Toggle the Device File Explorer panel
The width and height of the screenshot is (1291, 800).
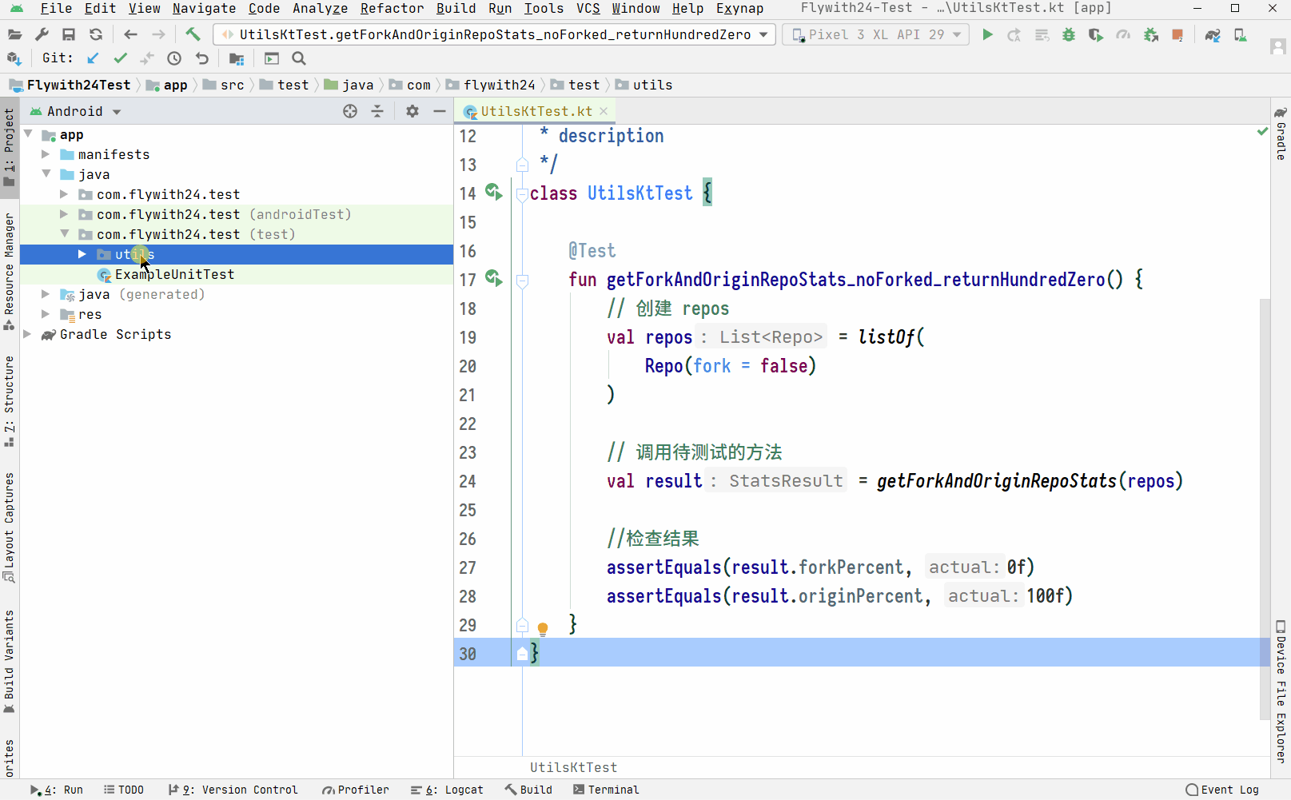(1281, 692)
